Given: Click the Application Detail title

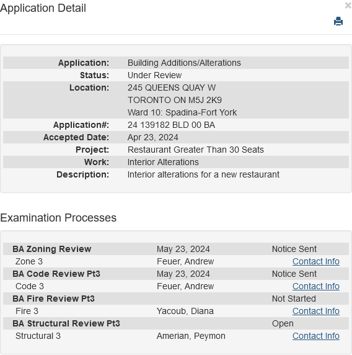Looking at the screenshot, I should (x=43, y=8).
